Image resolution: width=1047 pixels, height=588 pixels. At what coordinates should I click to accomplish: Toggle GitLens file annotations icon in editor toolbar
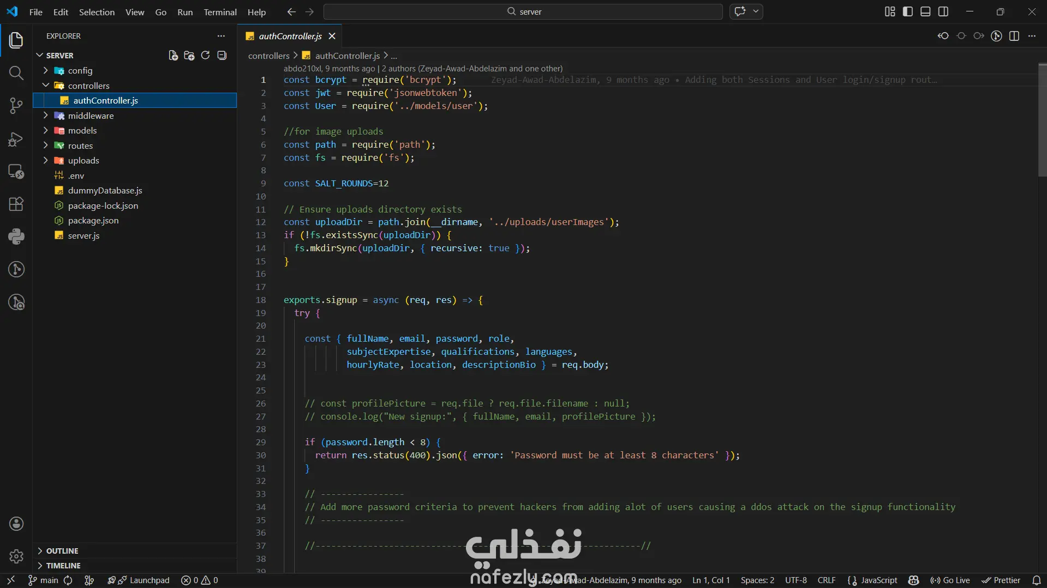(x=996, y=36)
